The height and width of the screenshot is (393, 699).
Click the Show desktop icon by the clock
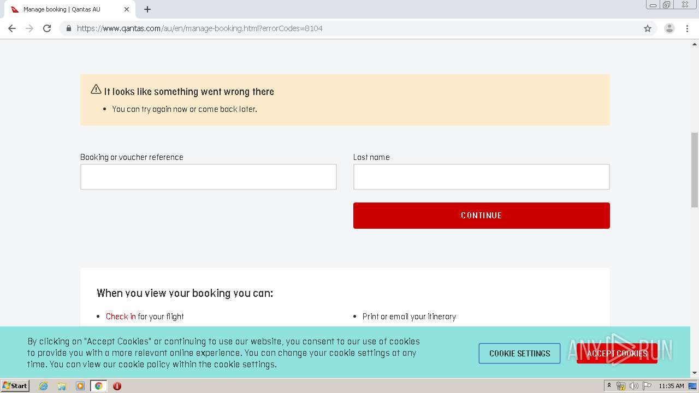[x=693, y=386]
